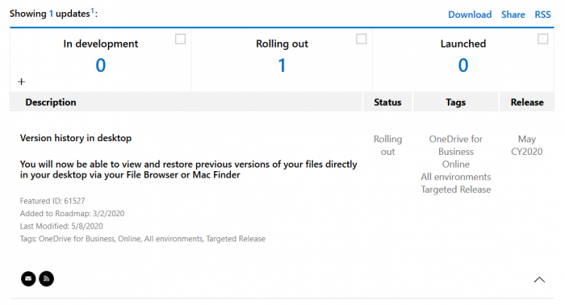Click the Featured ID 61527 text
This screenshot has width=565, height=305.
(52, 201)
